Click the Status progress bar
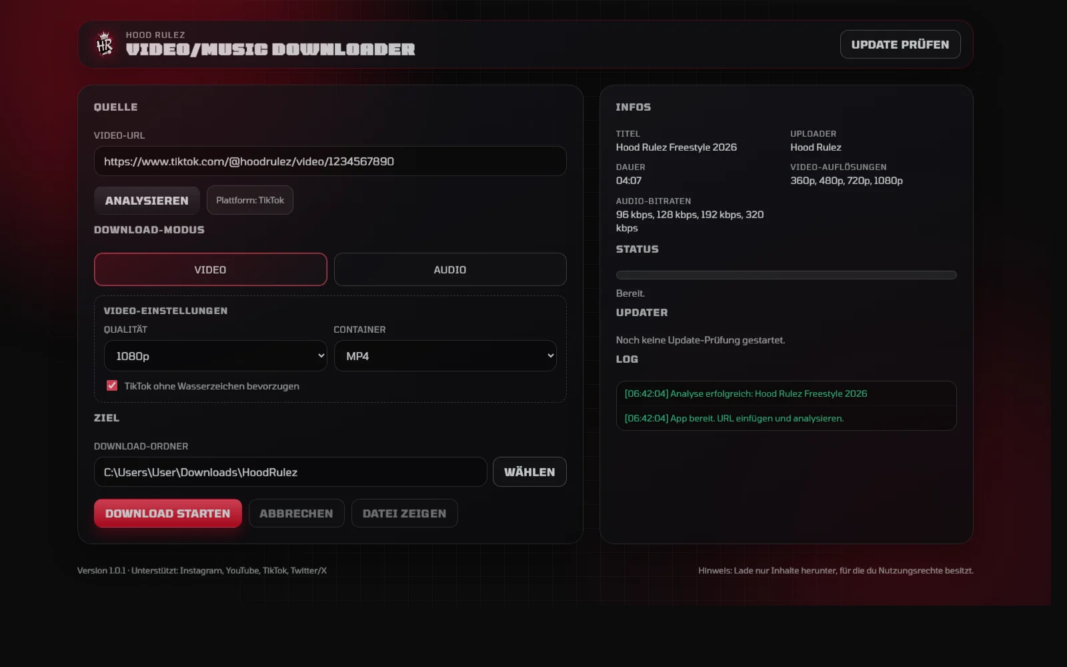This screenshot has height=667, width=1067. (786, 274)
